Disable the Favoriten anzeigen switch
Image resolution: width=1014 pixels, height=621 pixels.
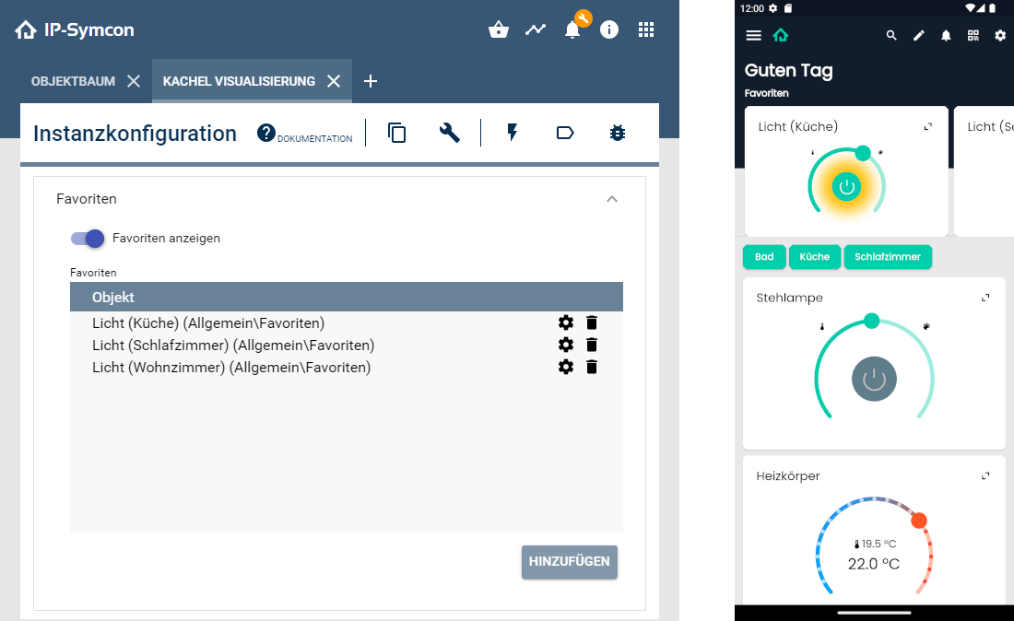[x=87, y=238]
